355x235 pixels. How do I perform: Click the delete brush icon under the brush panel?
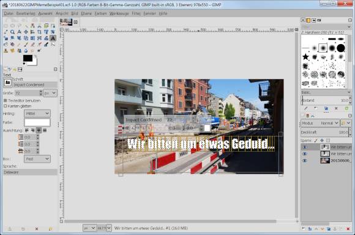(336, 108)
